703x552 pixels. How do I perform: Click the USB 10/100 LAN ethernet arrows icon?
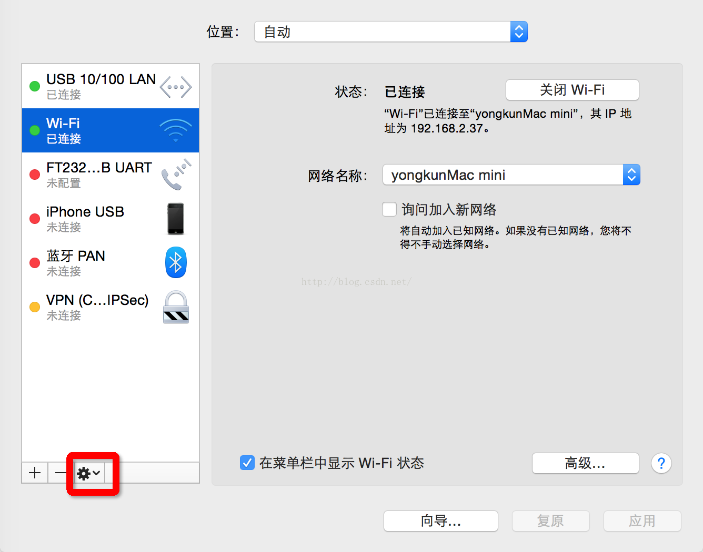pos(176,87)
